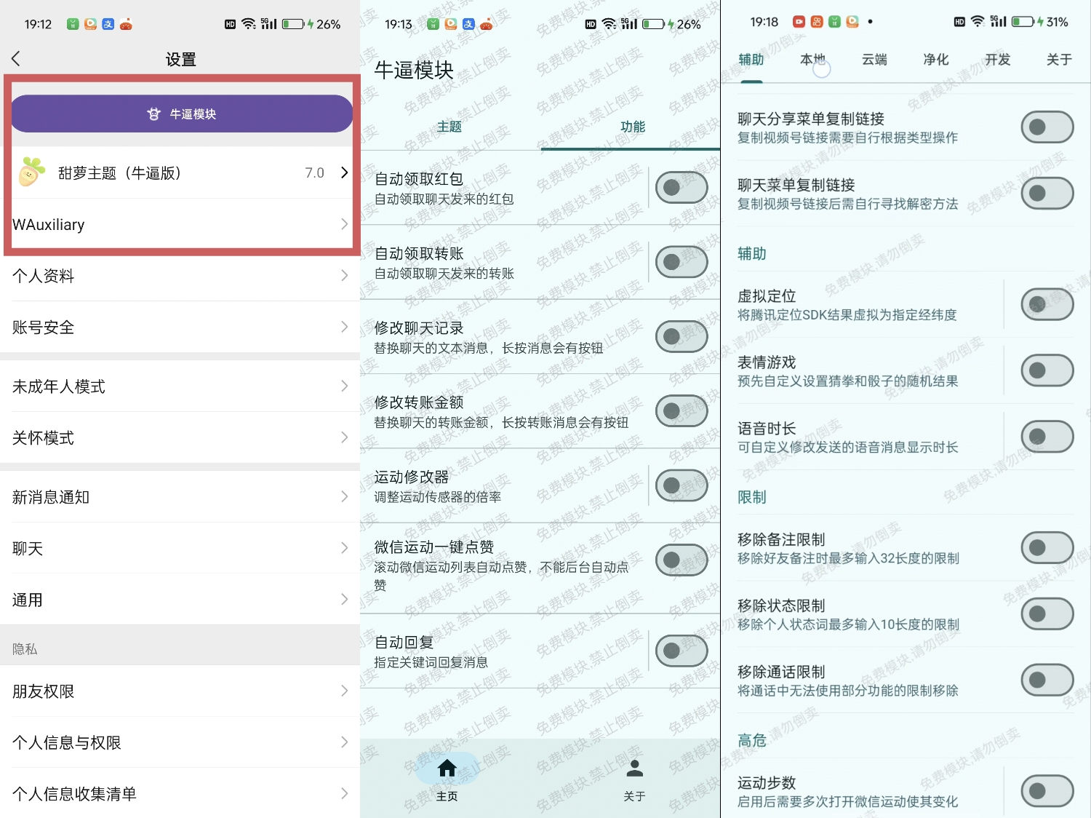1091x818 pixels.
Task: Expand 通用 row chevron
Action: (x=345, y=599)
